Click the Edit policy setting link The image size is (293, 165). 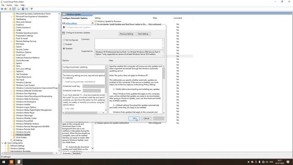click(x=71, y=23)
